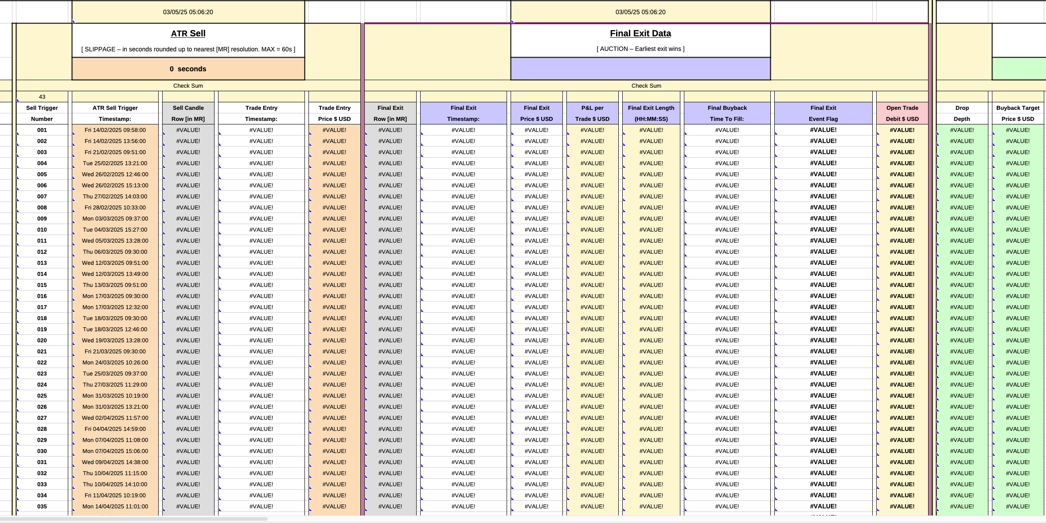Select Drop Depth #VALUE! in row 007
The width and height of the screenshot is (1046, 523).
pyautogui.click(x=962, y=196)
